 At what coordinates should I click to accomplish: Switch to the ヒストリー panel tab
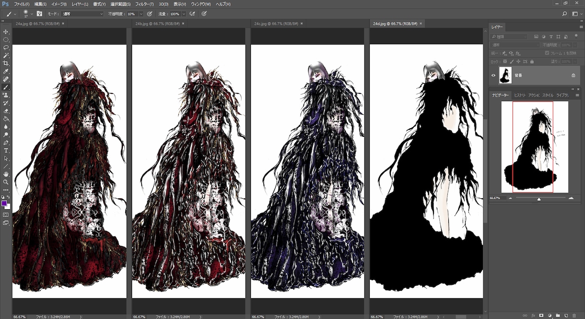click(520, 95)
